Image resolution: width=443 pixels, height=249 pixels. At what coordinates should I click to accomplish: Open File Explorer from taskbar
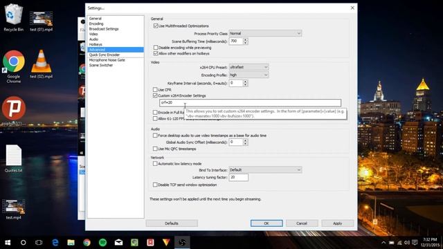[x=71, y=243]
